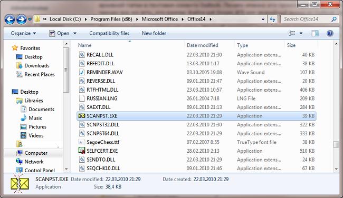Expand the Open button dropdown arrow
Viewport: 343px width, 198px height.
[75, 33]
